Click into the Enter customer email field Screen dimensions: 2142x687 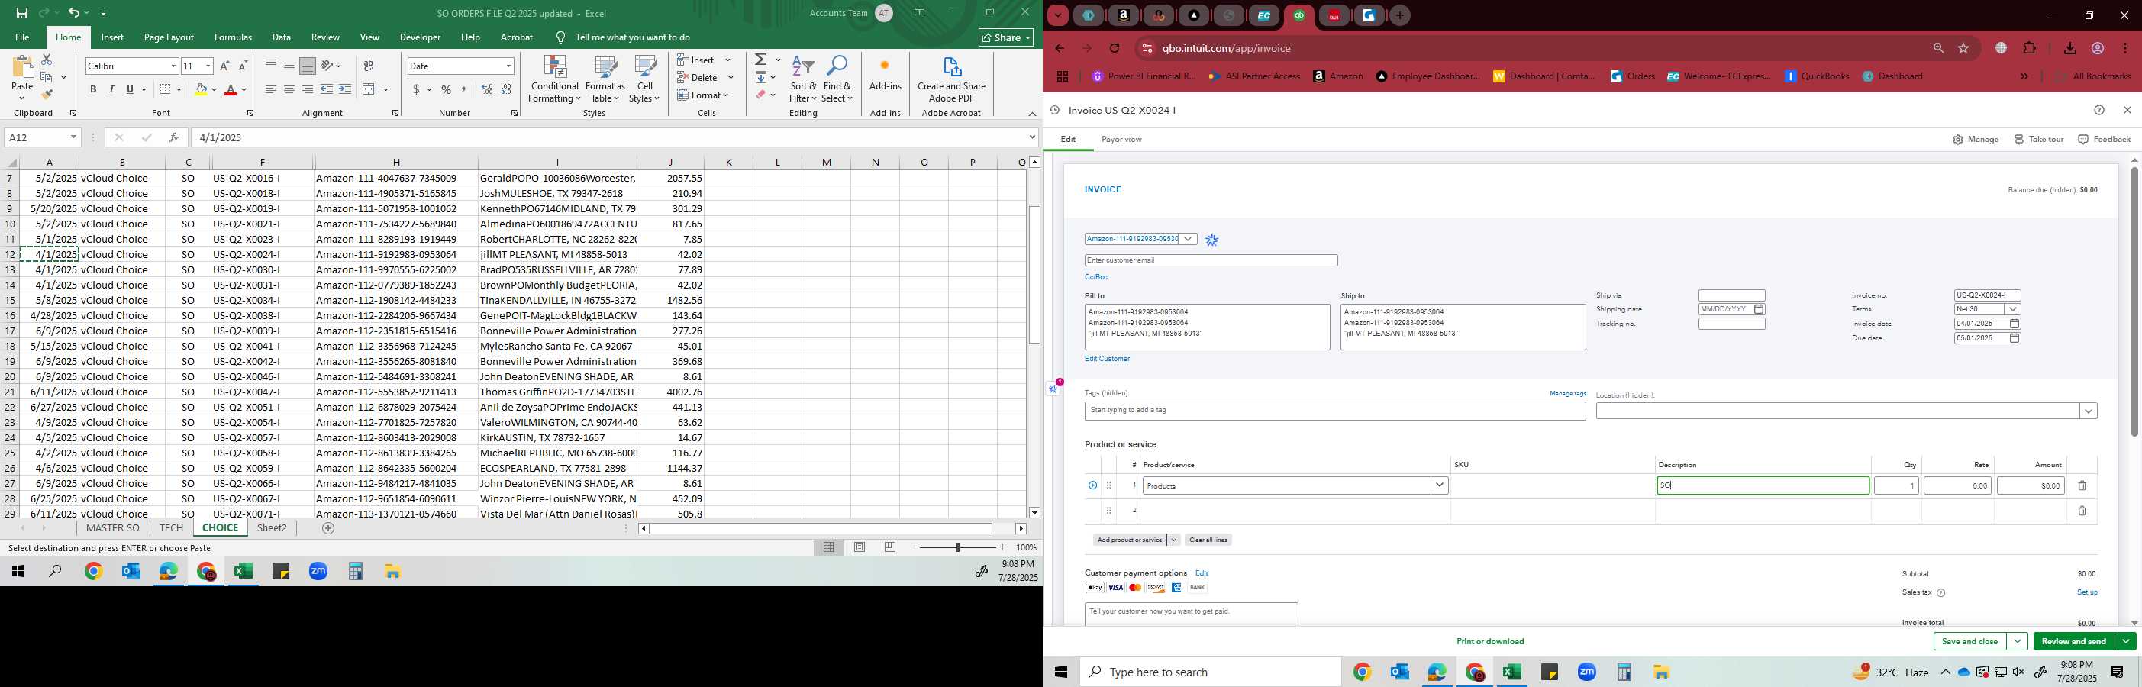(1211, 260)
